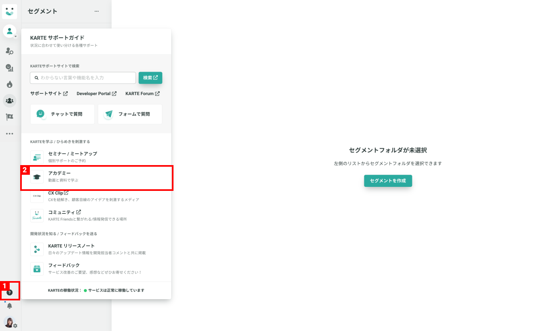Viewport: 535px width, 331px height.
Task: Open the サポートサイト link
Action: point(49,93)
